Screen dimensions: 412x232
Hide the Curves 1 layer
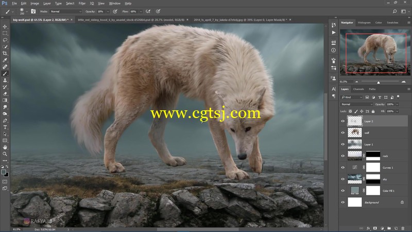pyautogui.click(x=342, y=168)
